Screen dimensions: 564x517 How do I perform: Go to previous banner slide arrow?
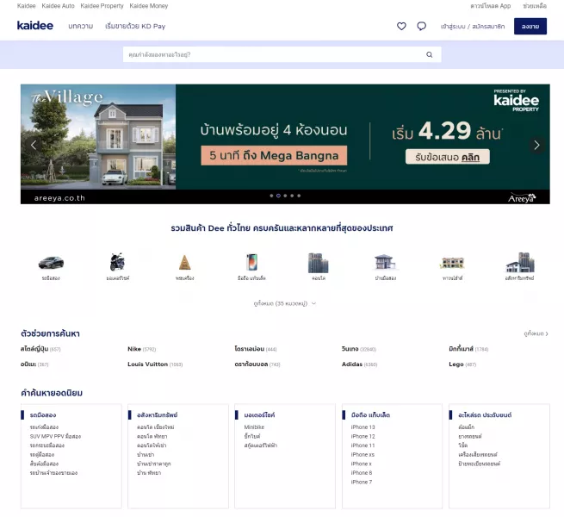coord(34,145)
